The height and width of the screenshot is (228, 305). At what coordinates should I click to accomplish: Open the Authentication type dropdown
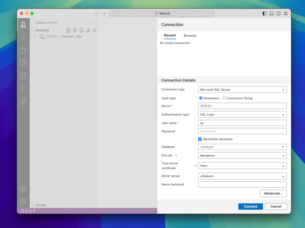click(x=242, y=114)
